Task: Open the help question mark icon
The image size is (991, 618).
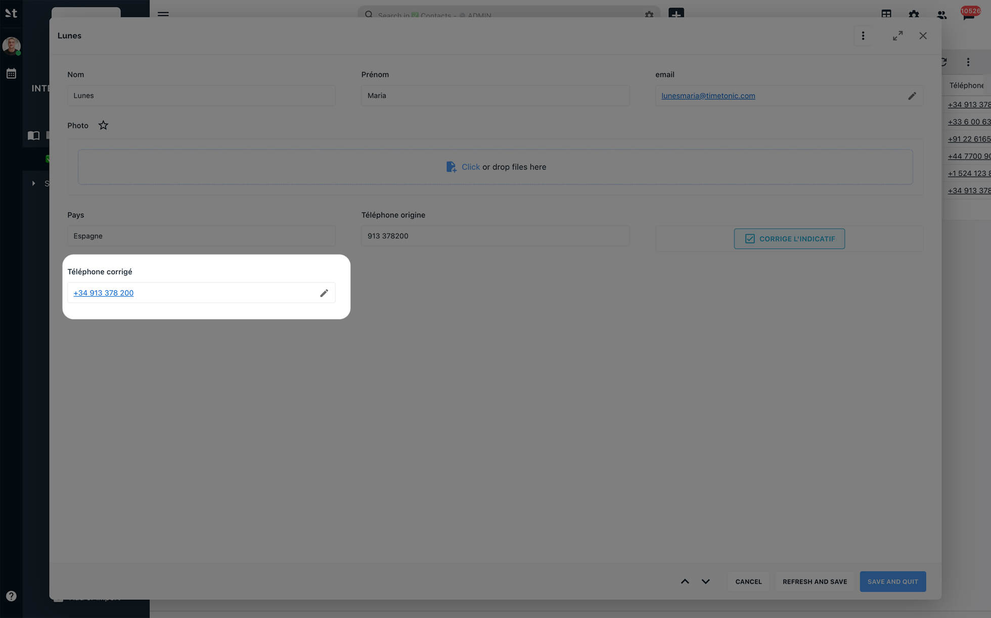Action: [x=11, y=596]
